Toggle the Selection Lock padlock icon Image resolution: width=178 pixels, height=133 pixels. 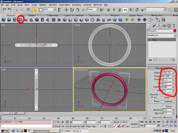click(63, 122)
